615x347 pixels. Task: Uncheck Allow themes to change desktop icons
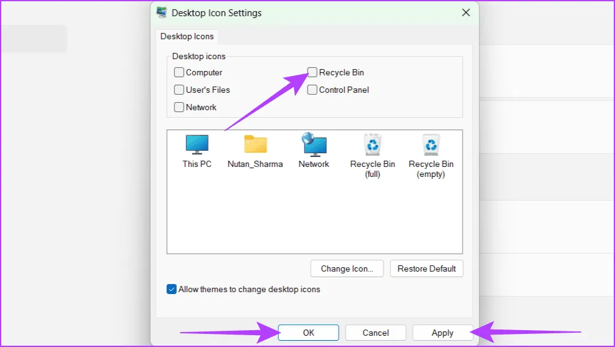tap(172, 289)
